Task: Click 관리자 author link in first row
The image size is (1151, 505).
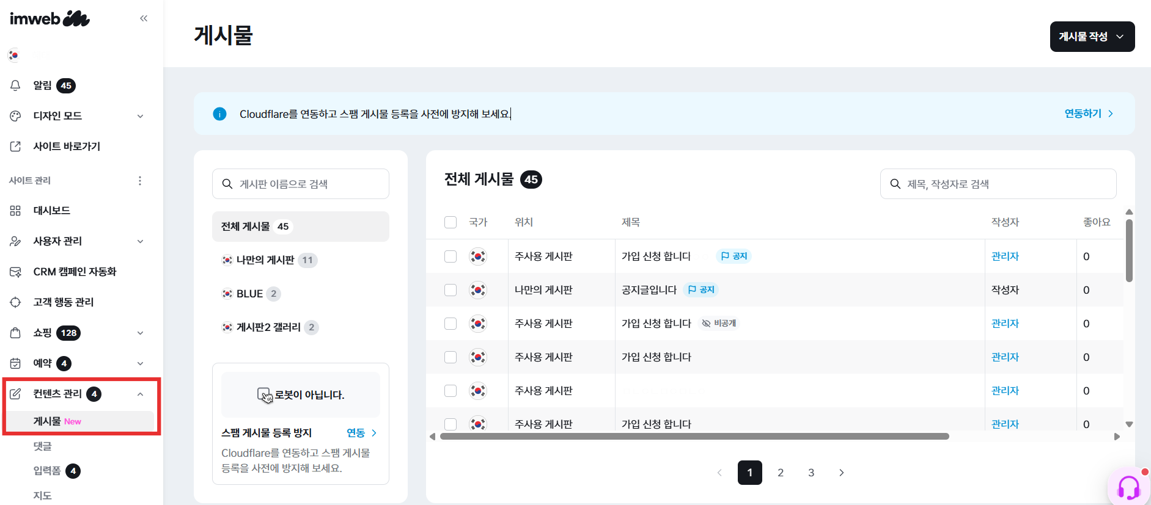Action: (1005, 256)
